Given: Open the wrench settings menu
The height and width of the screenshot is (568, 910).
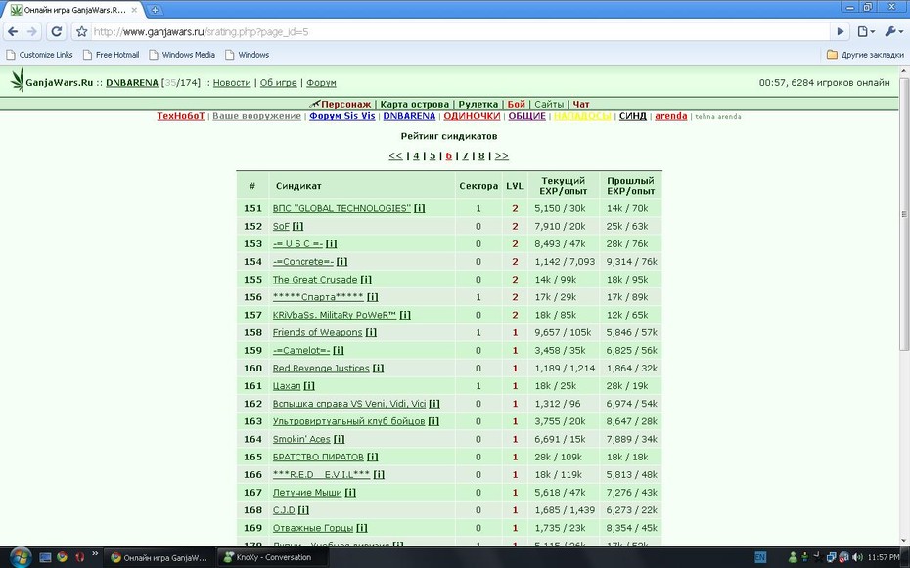Looking at the screenshot, I should 892,32.
